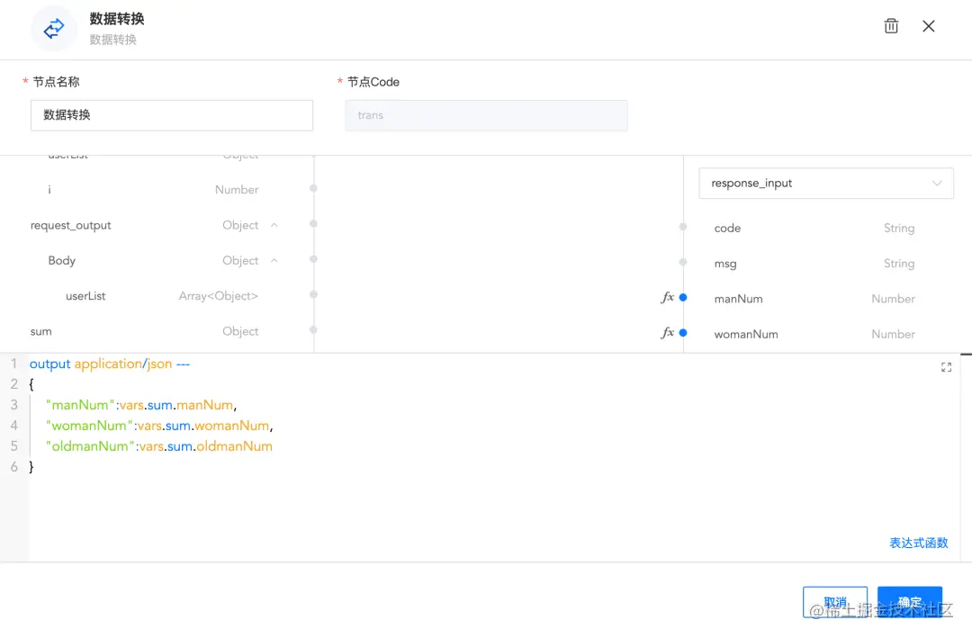Click the blue connector dot for womanNum

click(683, 333)
